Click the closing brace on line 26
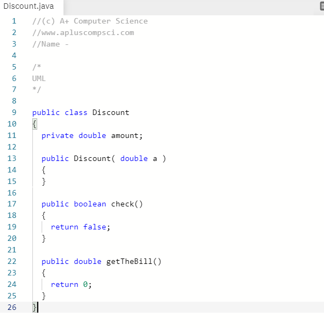This screenshot has width=324, height=328. point(34,307)
